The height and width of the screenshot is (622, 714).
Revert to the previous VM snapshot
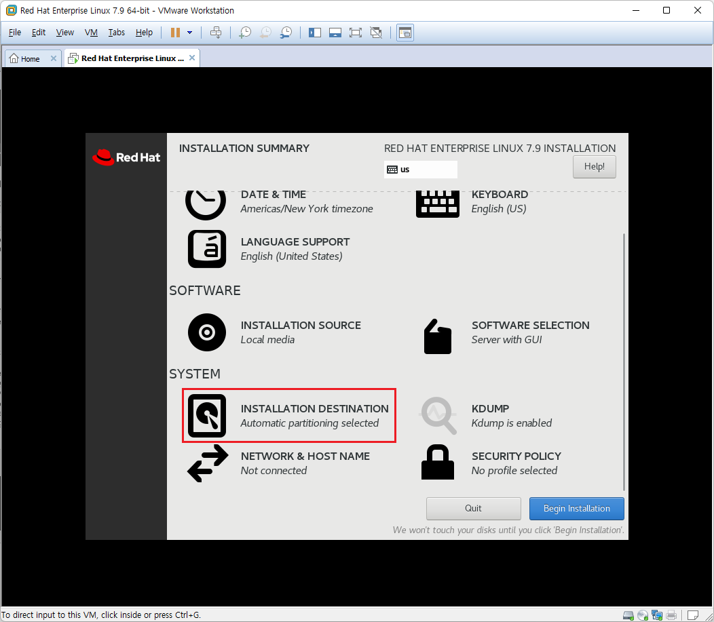(x=265, y=33)
